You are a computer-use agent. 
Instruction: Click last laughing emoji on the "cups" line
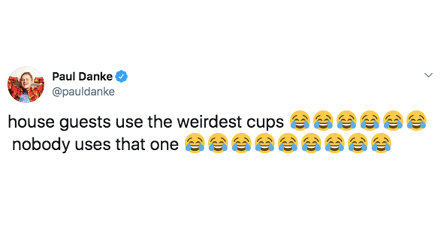pyautogui.click(x=416, y=120)
